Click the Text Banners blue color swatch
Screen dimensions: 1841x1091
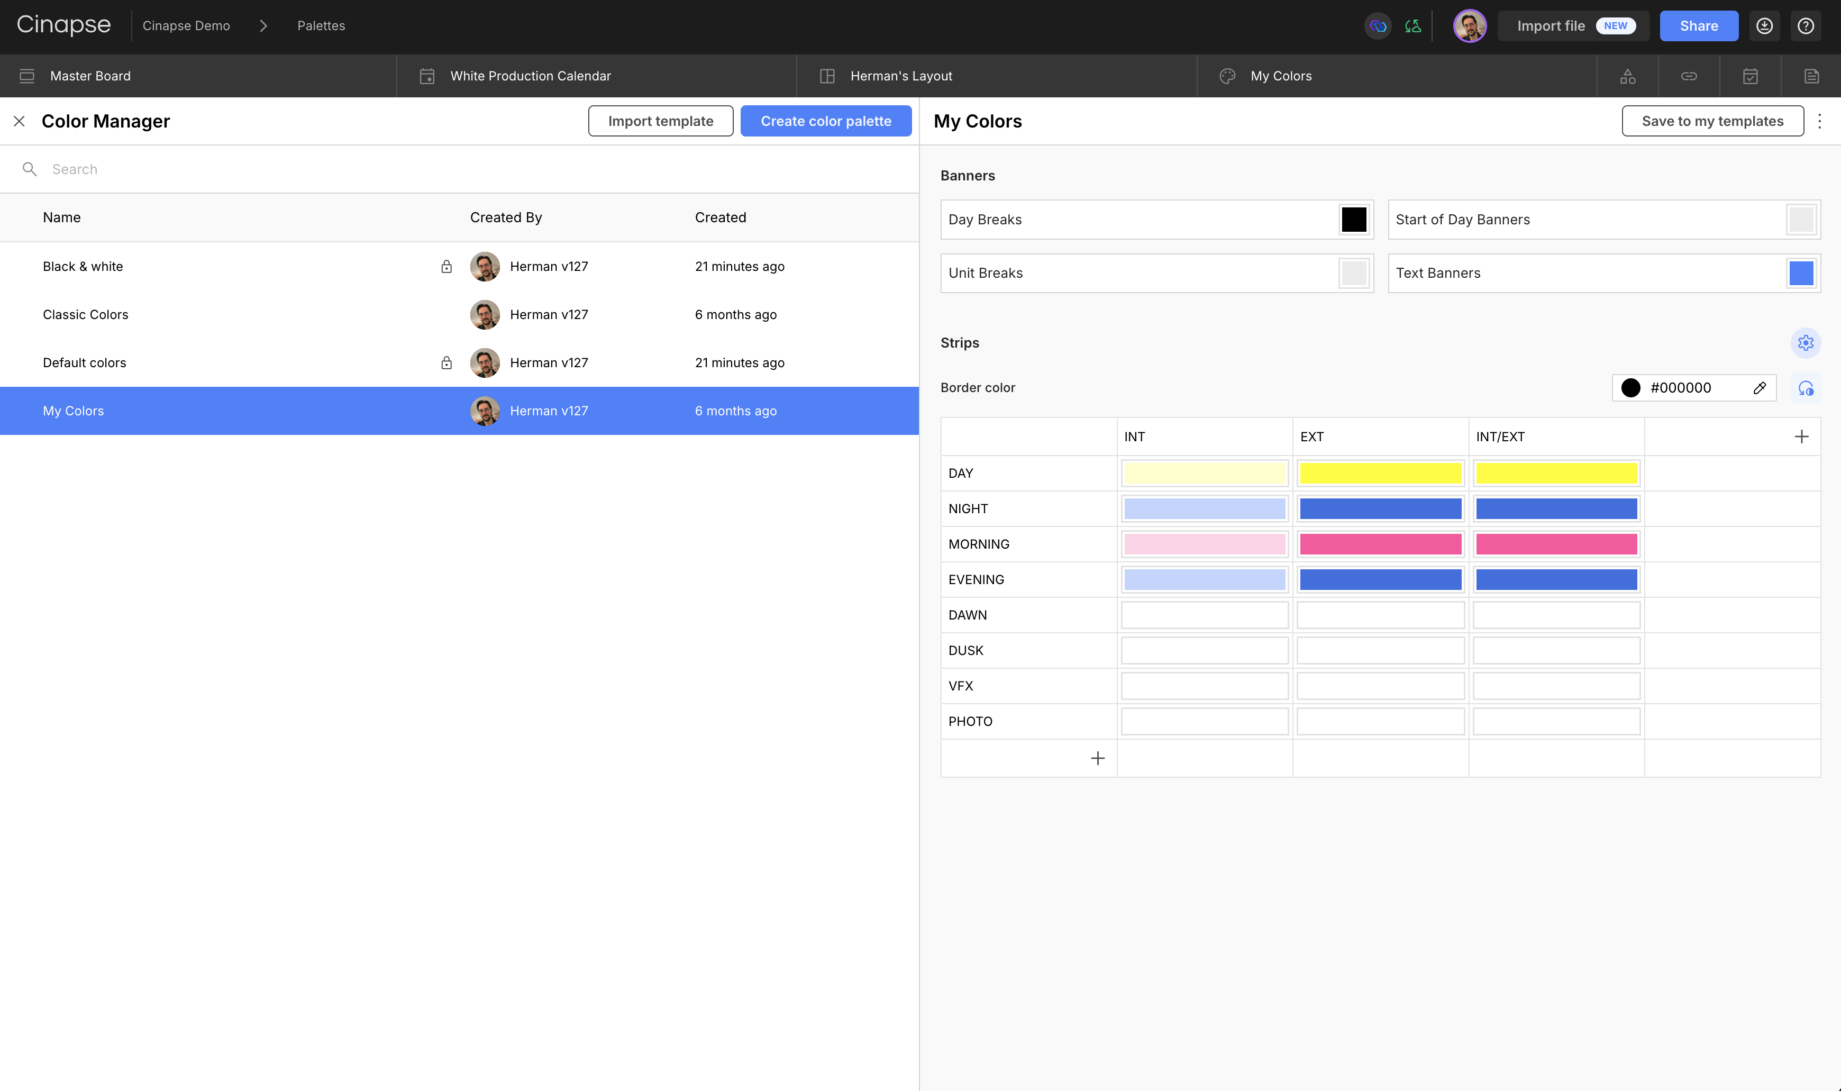coord(1801,273)
